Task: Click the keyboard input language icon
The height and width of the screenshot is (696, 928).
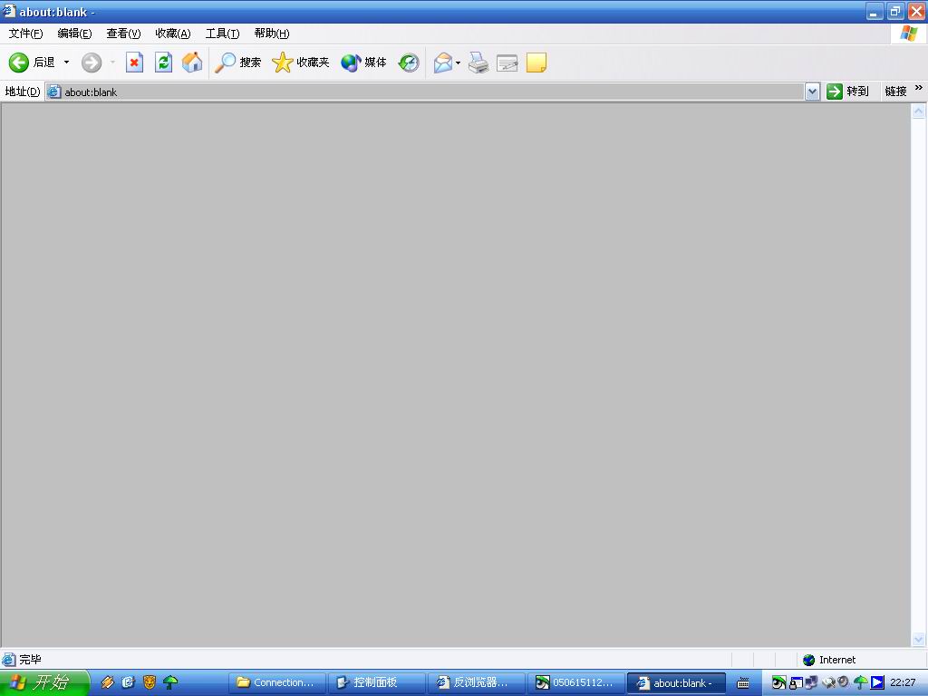Action: (x=743, y=683)
